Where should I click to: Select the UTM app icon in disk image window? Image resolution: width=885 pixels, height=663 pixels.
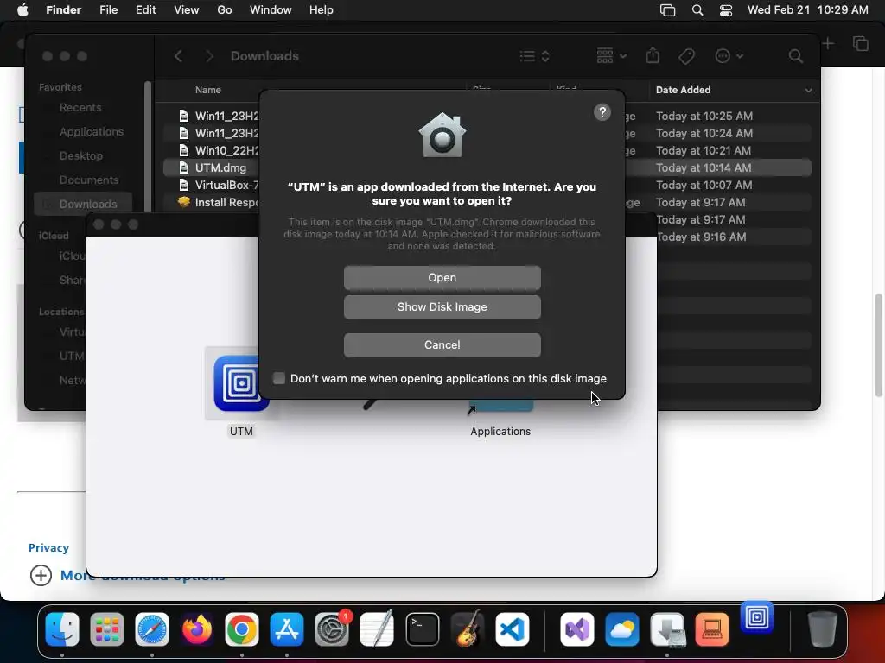point(241,383)
